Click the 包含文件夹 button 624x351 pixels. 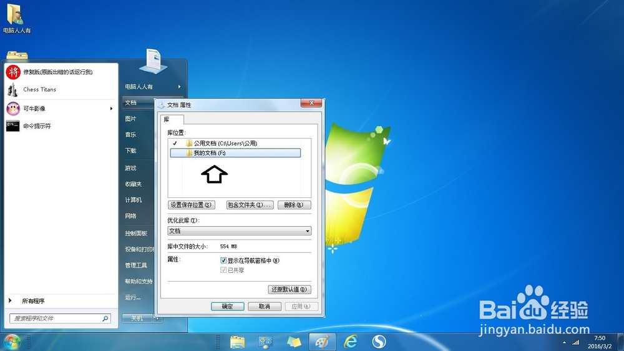pos(250,205)
